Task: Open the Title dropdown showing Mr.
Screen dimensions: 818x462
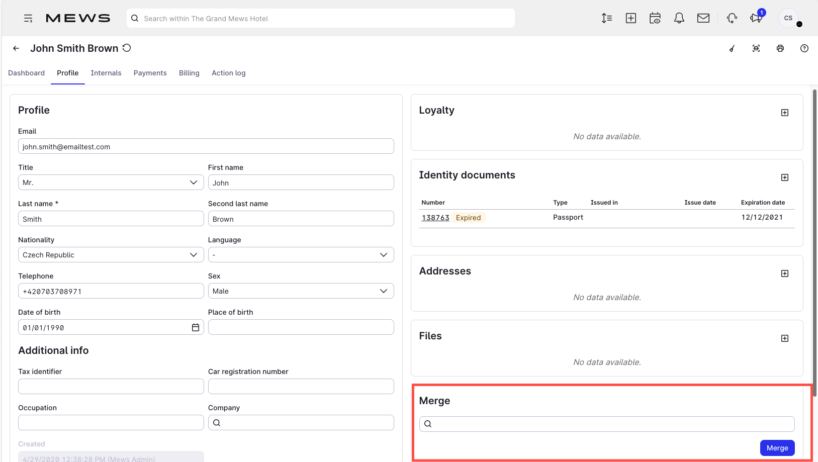Action: pyautogui.click(x=194, y=182)
